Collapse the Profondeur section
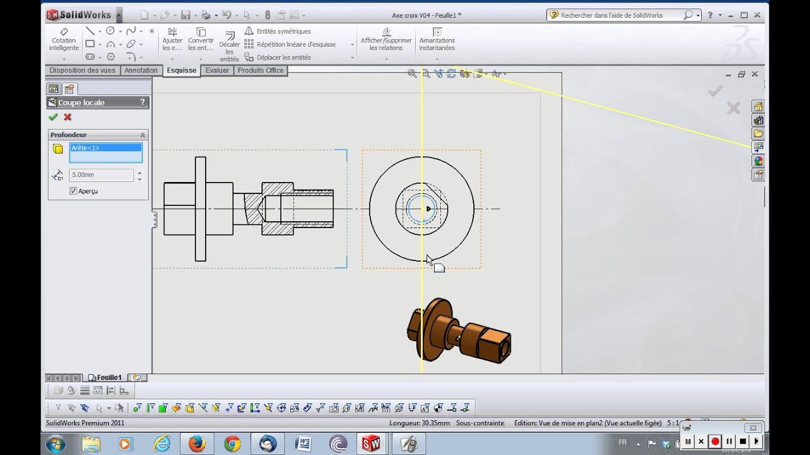 (x=142, y=135)
